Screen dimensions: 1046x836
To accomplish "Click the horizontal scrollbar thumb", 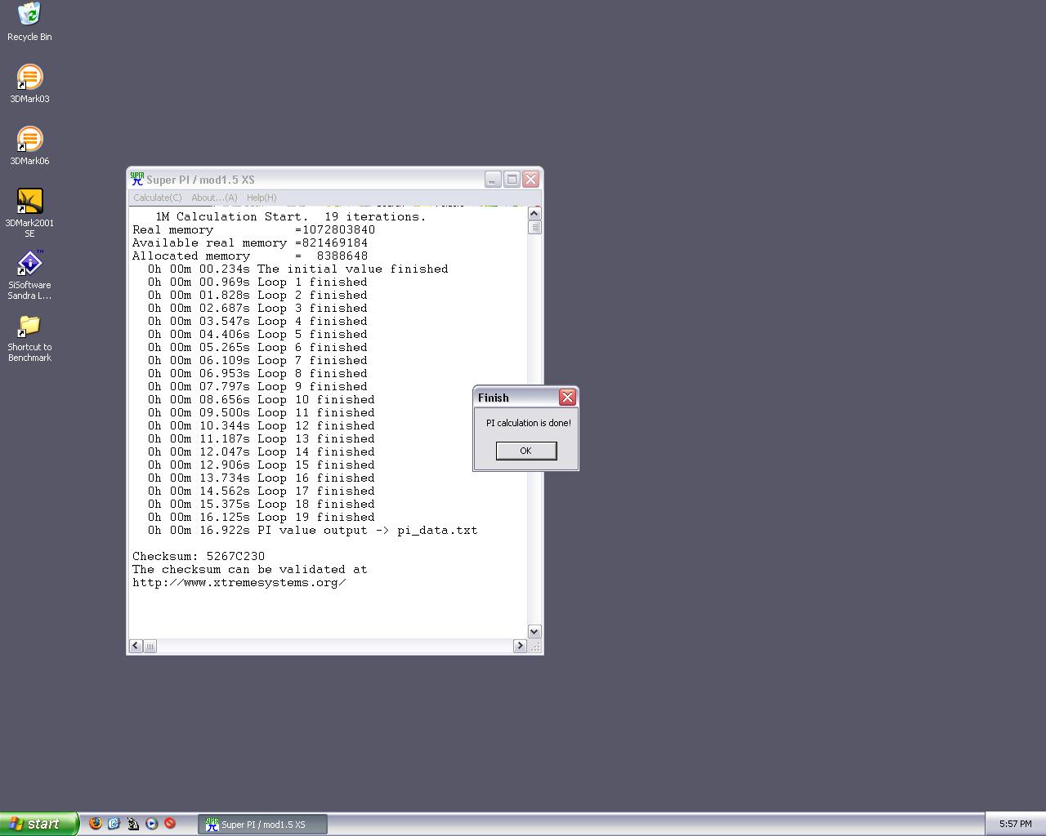I will coord(150,646).
